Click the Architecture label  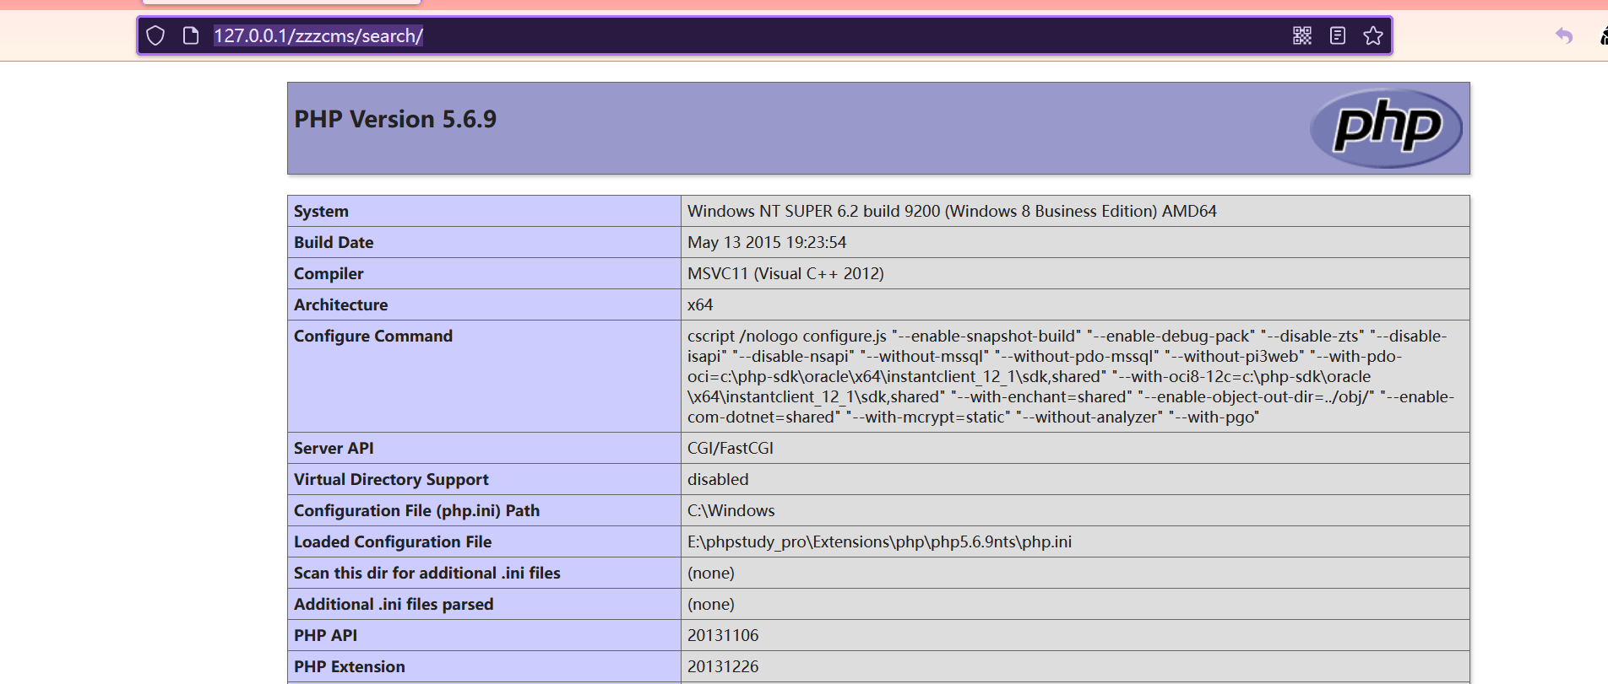click(x=341, y=304)
